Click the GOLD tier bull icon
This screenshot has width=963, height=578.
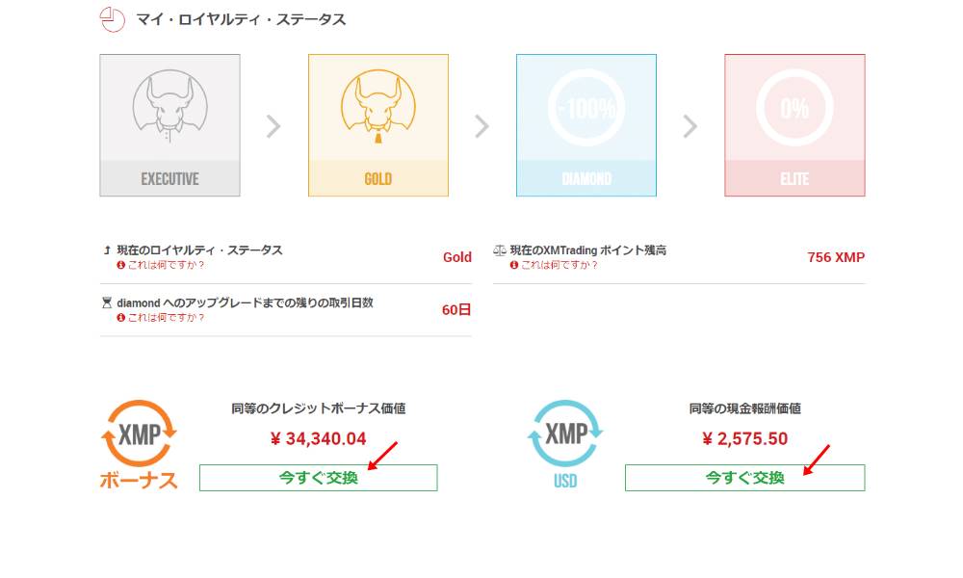(377, 104)
